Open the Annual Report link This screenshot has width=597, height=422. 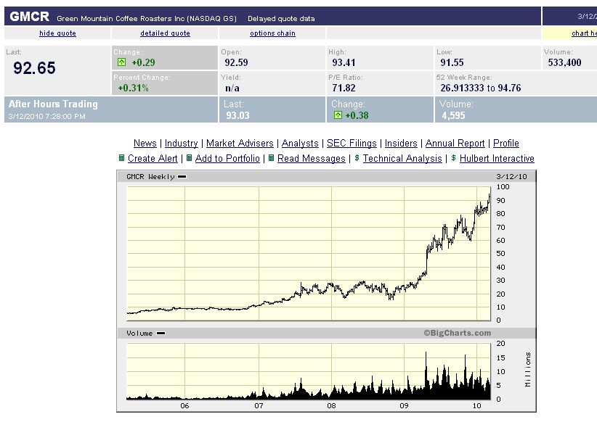point(455,144)
